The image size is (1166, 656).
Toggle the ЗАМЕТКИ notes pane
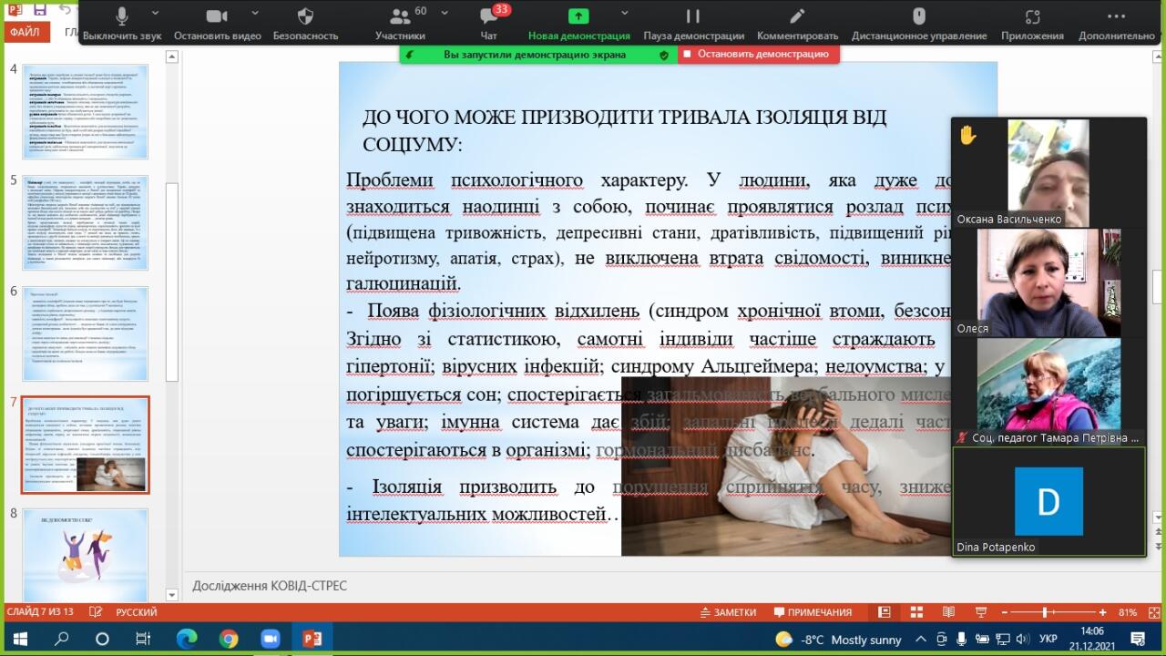click(728, 612)
